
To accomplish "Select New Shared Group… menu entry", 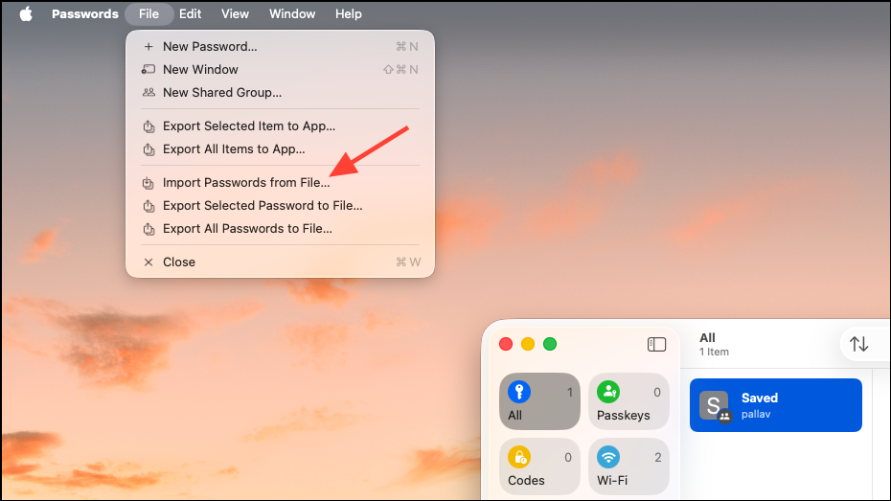I will click(280, 92).
